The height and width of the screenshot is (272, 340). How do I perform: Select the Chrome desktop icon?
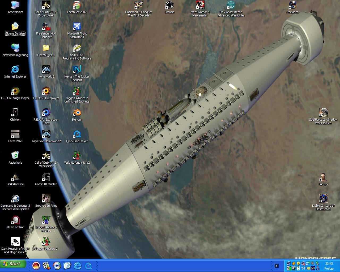coord(169,5)
